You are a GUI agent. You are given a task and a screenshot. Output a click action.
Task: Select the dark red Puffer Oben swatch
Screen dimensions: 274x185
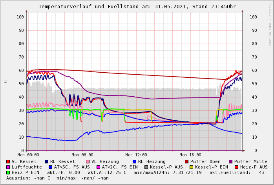[187, 161]
